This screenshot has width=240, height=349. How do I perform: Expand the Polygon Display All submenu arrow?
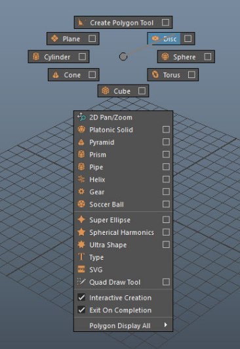pos(165,325)
